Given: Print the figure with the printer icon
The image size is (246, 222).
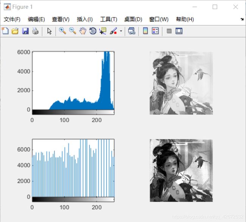Looking at the screenshot, I should pyautogui.click(x=35, y=31).
